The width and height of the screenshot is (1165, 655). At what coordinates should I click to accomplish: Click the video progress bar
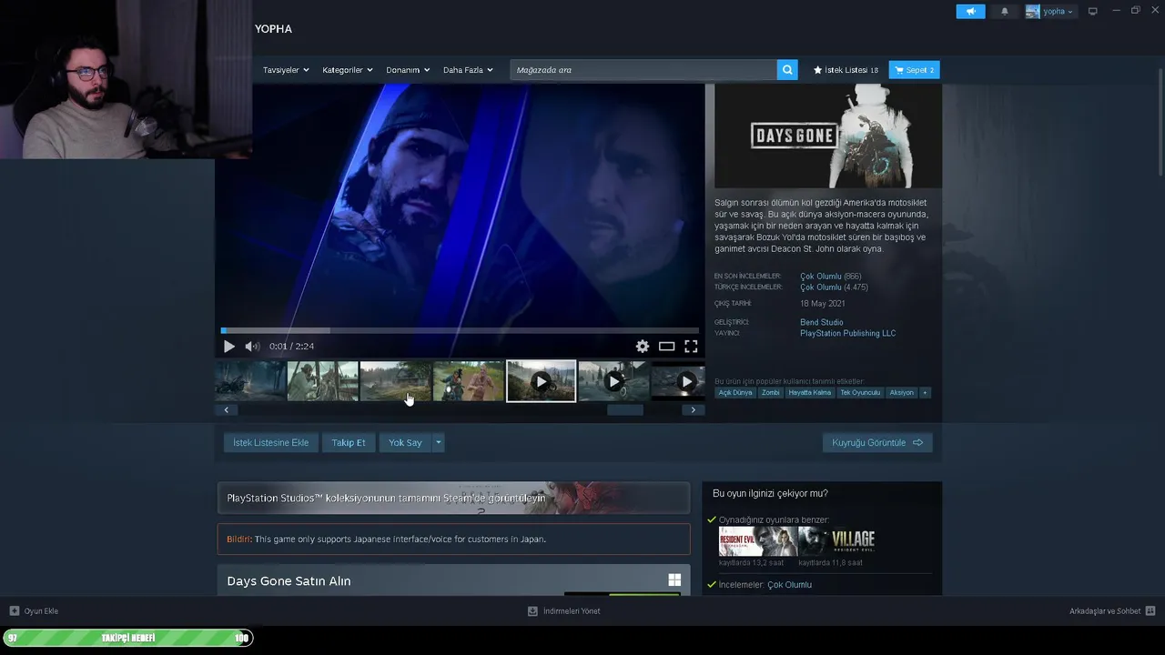pyautogui.click(x=460, y=330)
